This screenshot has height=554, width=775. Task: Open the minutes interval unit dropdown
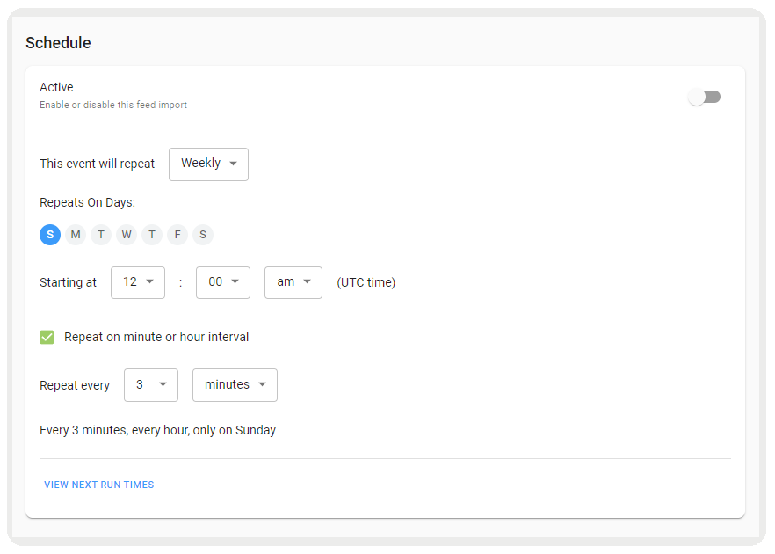(235, 385)
